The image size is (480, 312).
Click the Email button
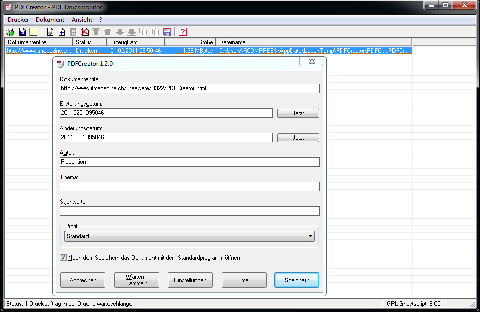244,280
